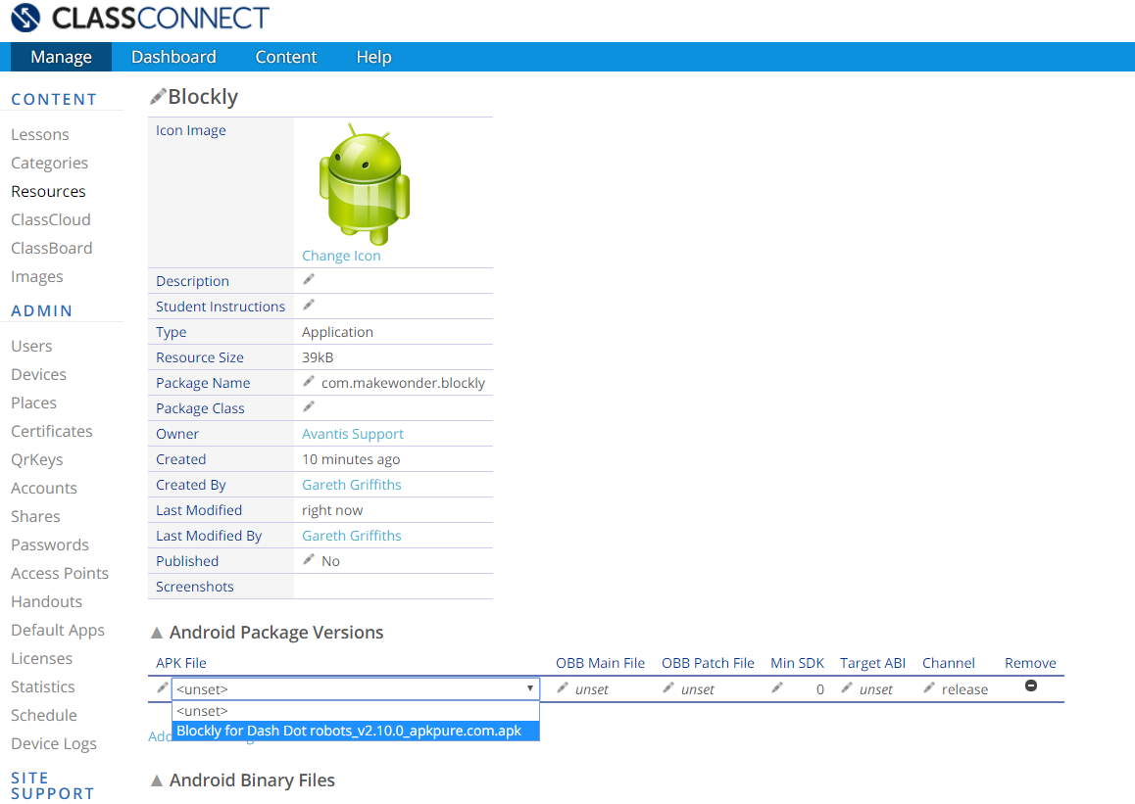Click the Channel column header
The height and width of the screenshot is (804, 1135).
pyautogui.click(x=948, y=663)
